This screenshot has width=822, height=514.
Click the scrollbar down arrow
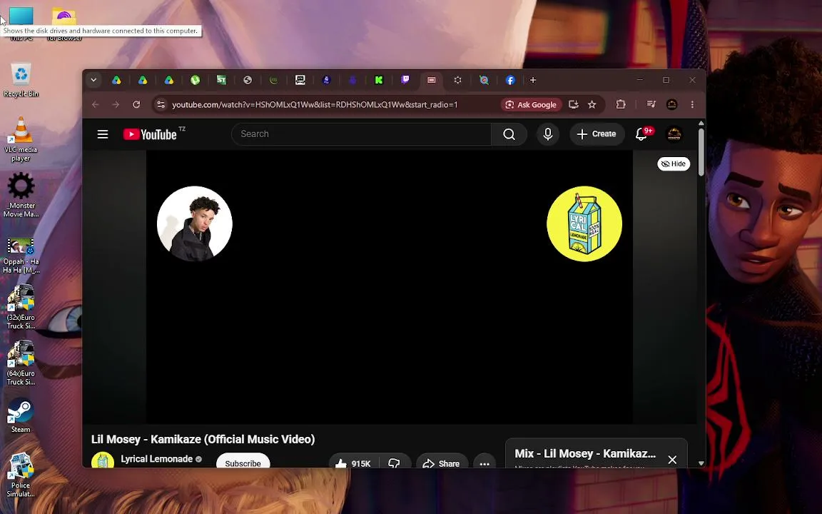(701, 463)
